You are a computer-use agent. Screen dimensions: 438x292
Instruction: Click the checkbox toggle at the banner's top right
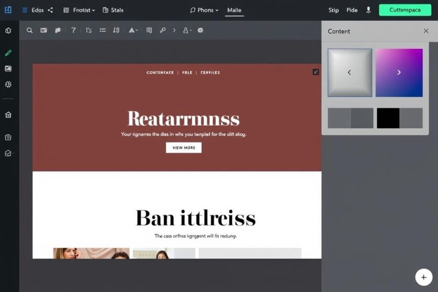(315, 72)
